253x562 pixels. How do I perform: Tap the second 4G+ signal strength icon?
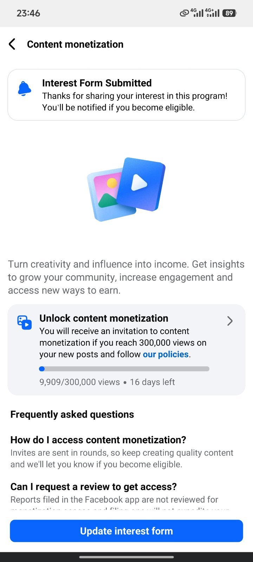pyautogui.click(x=212, y=13)
